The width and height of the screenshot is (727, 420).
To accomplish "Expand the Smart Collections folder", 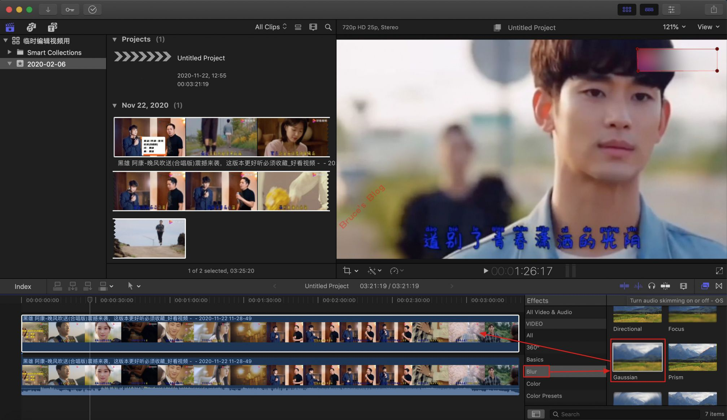I will [x=10, y=52].
